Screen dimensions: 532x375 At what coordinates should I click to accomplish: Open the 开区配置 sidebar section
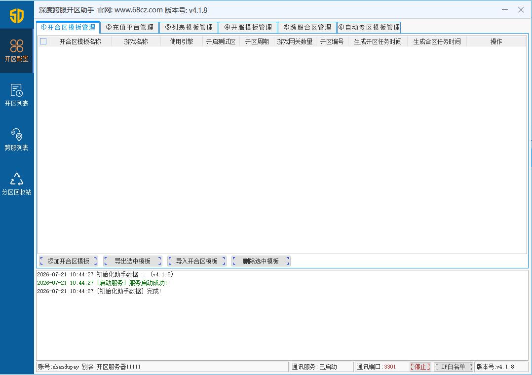(x=17, y=50)
